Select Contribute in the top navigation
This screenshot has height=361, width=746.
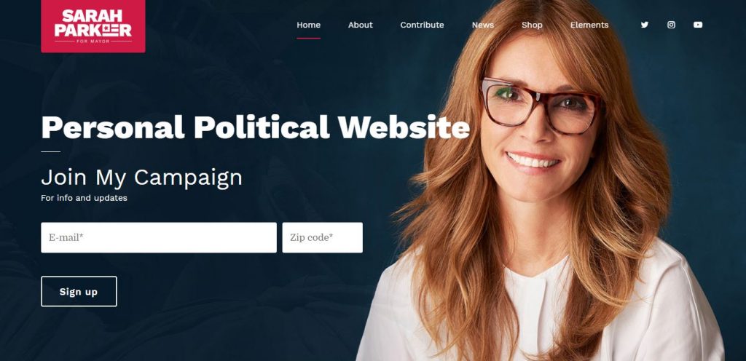pyautogui.click(x=422, y=25)
